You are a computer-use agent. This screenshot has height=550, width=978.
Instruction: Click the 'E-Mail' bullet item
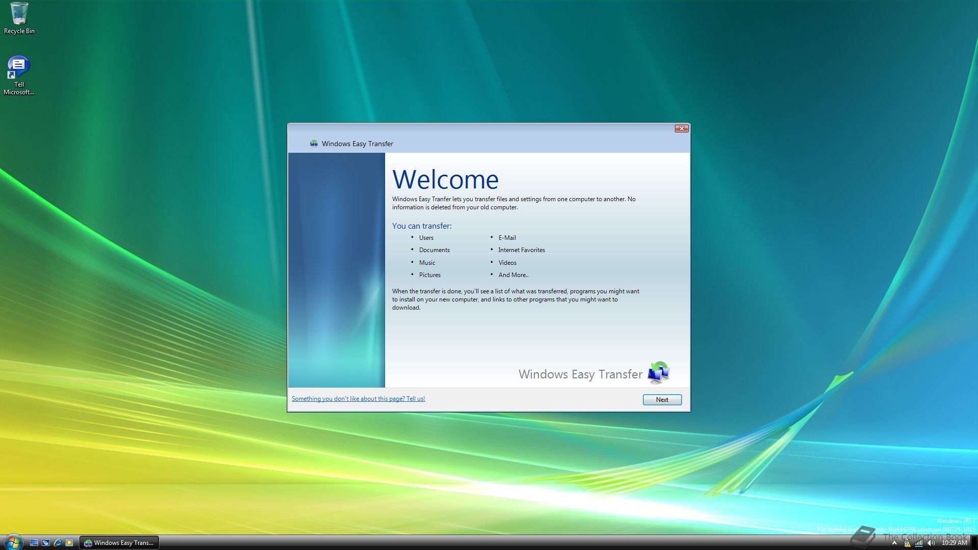click(507, 238)
